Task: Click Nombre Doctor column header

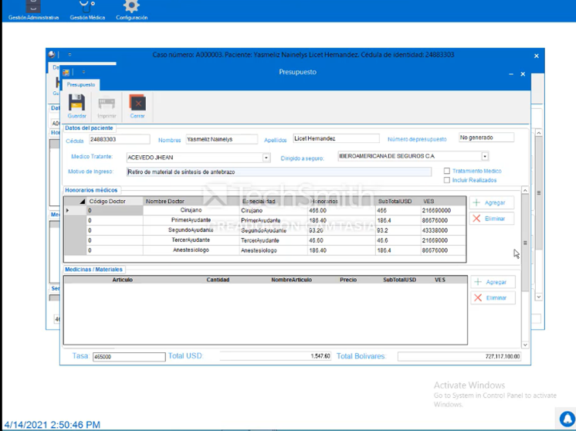Action: coord(191,201)
